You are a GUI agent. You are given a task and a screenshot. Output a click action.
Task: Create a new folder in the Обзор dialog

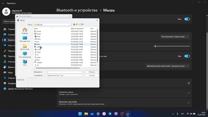tap(79, 24)
